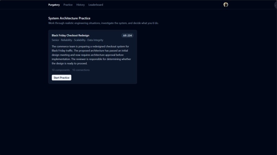
Task: Click the checkout scenario description paragraph
Action: coord(91,55)
